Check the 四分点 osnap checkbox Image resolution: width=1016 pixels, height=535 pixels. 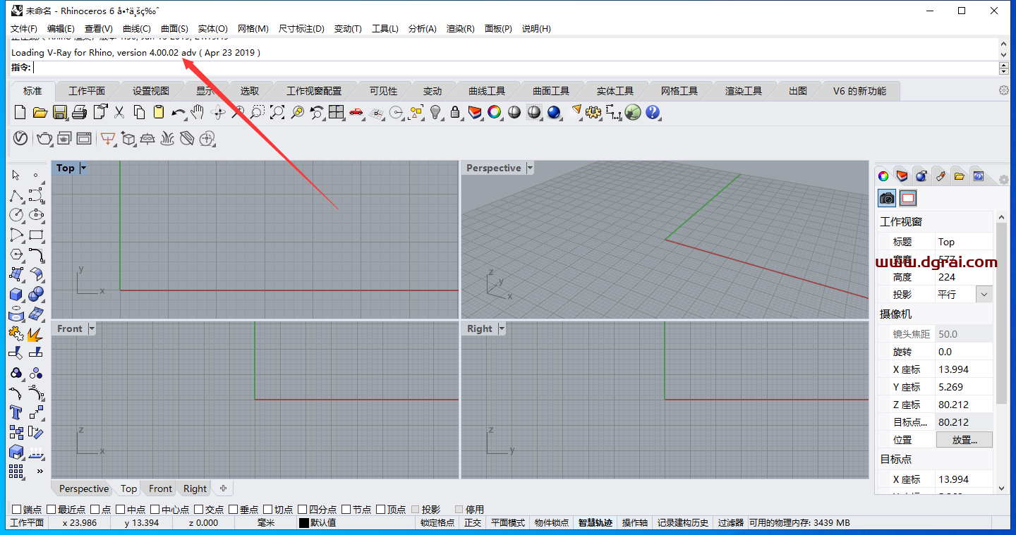[303, 510]
